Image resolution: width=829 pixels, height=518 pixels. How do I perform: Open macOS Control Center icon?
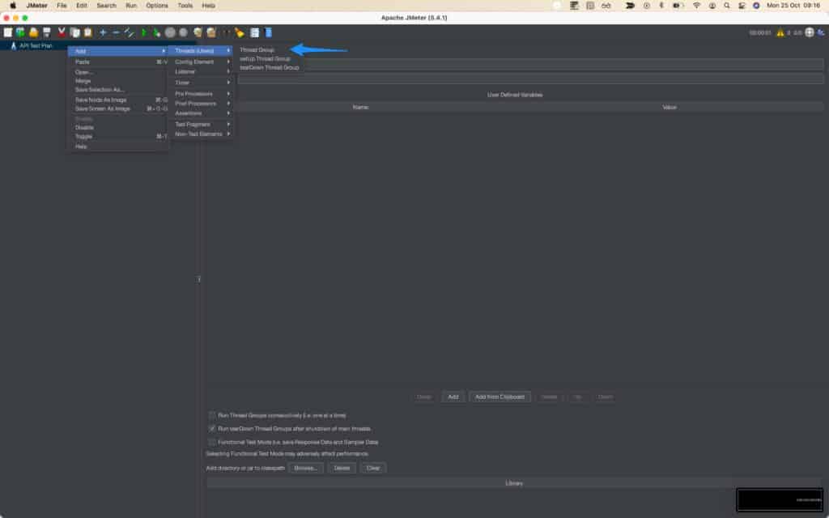tap(742, 6)
